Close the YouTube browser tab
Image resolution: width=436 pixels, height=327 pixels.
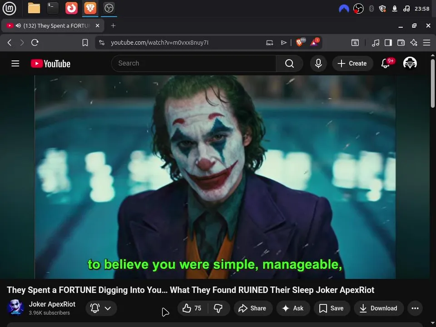point(97,25)
